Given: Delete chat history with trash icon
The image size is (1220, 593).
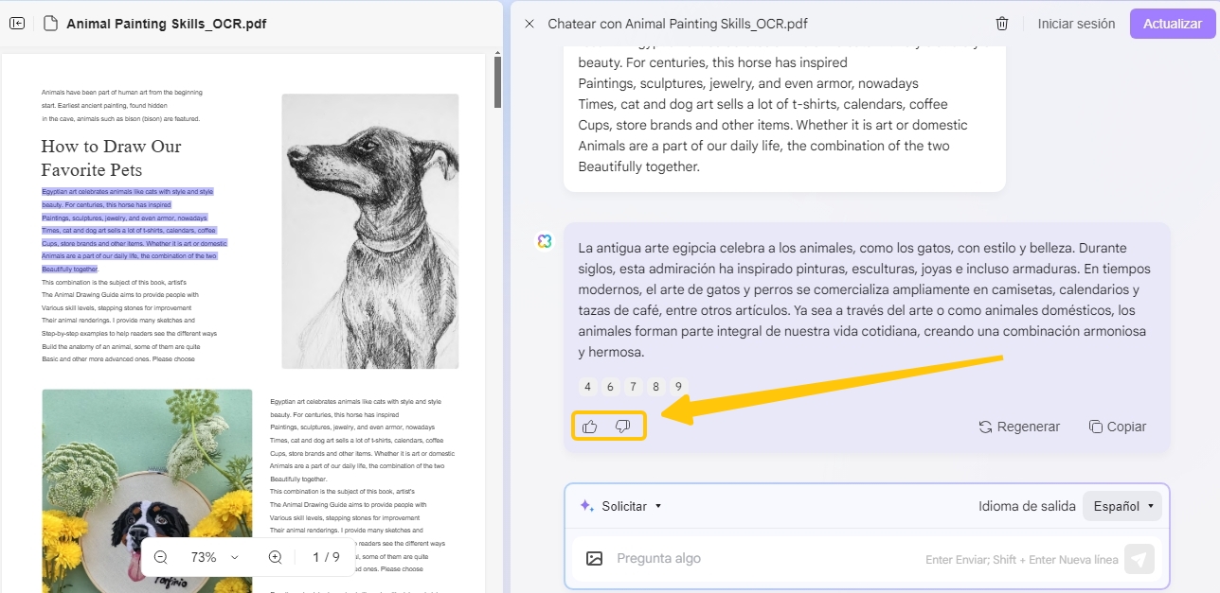Looking at the screenshot, I should click(1002, 24).
